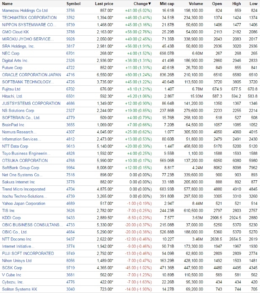260x293 pixels.
Task: Open SCSK Corp company link
Action: click(x=12, y=268)
